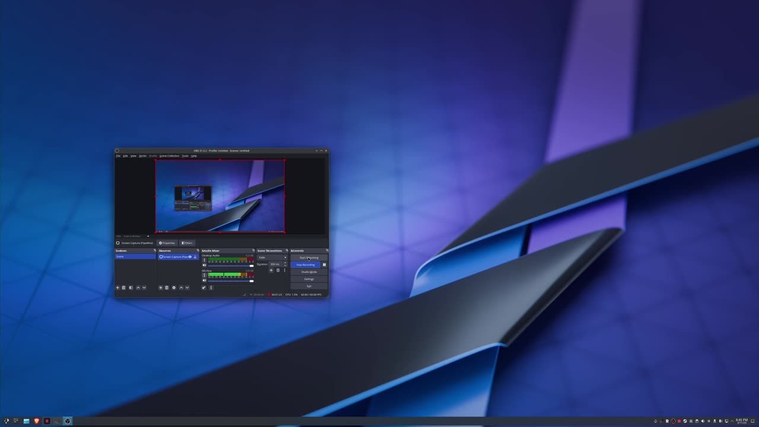This screenshot has height=427, width=759.
Task: Undock the Sources panel
Action: pos(198,250)
